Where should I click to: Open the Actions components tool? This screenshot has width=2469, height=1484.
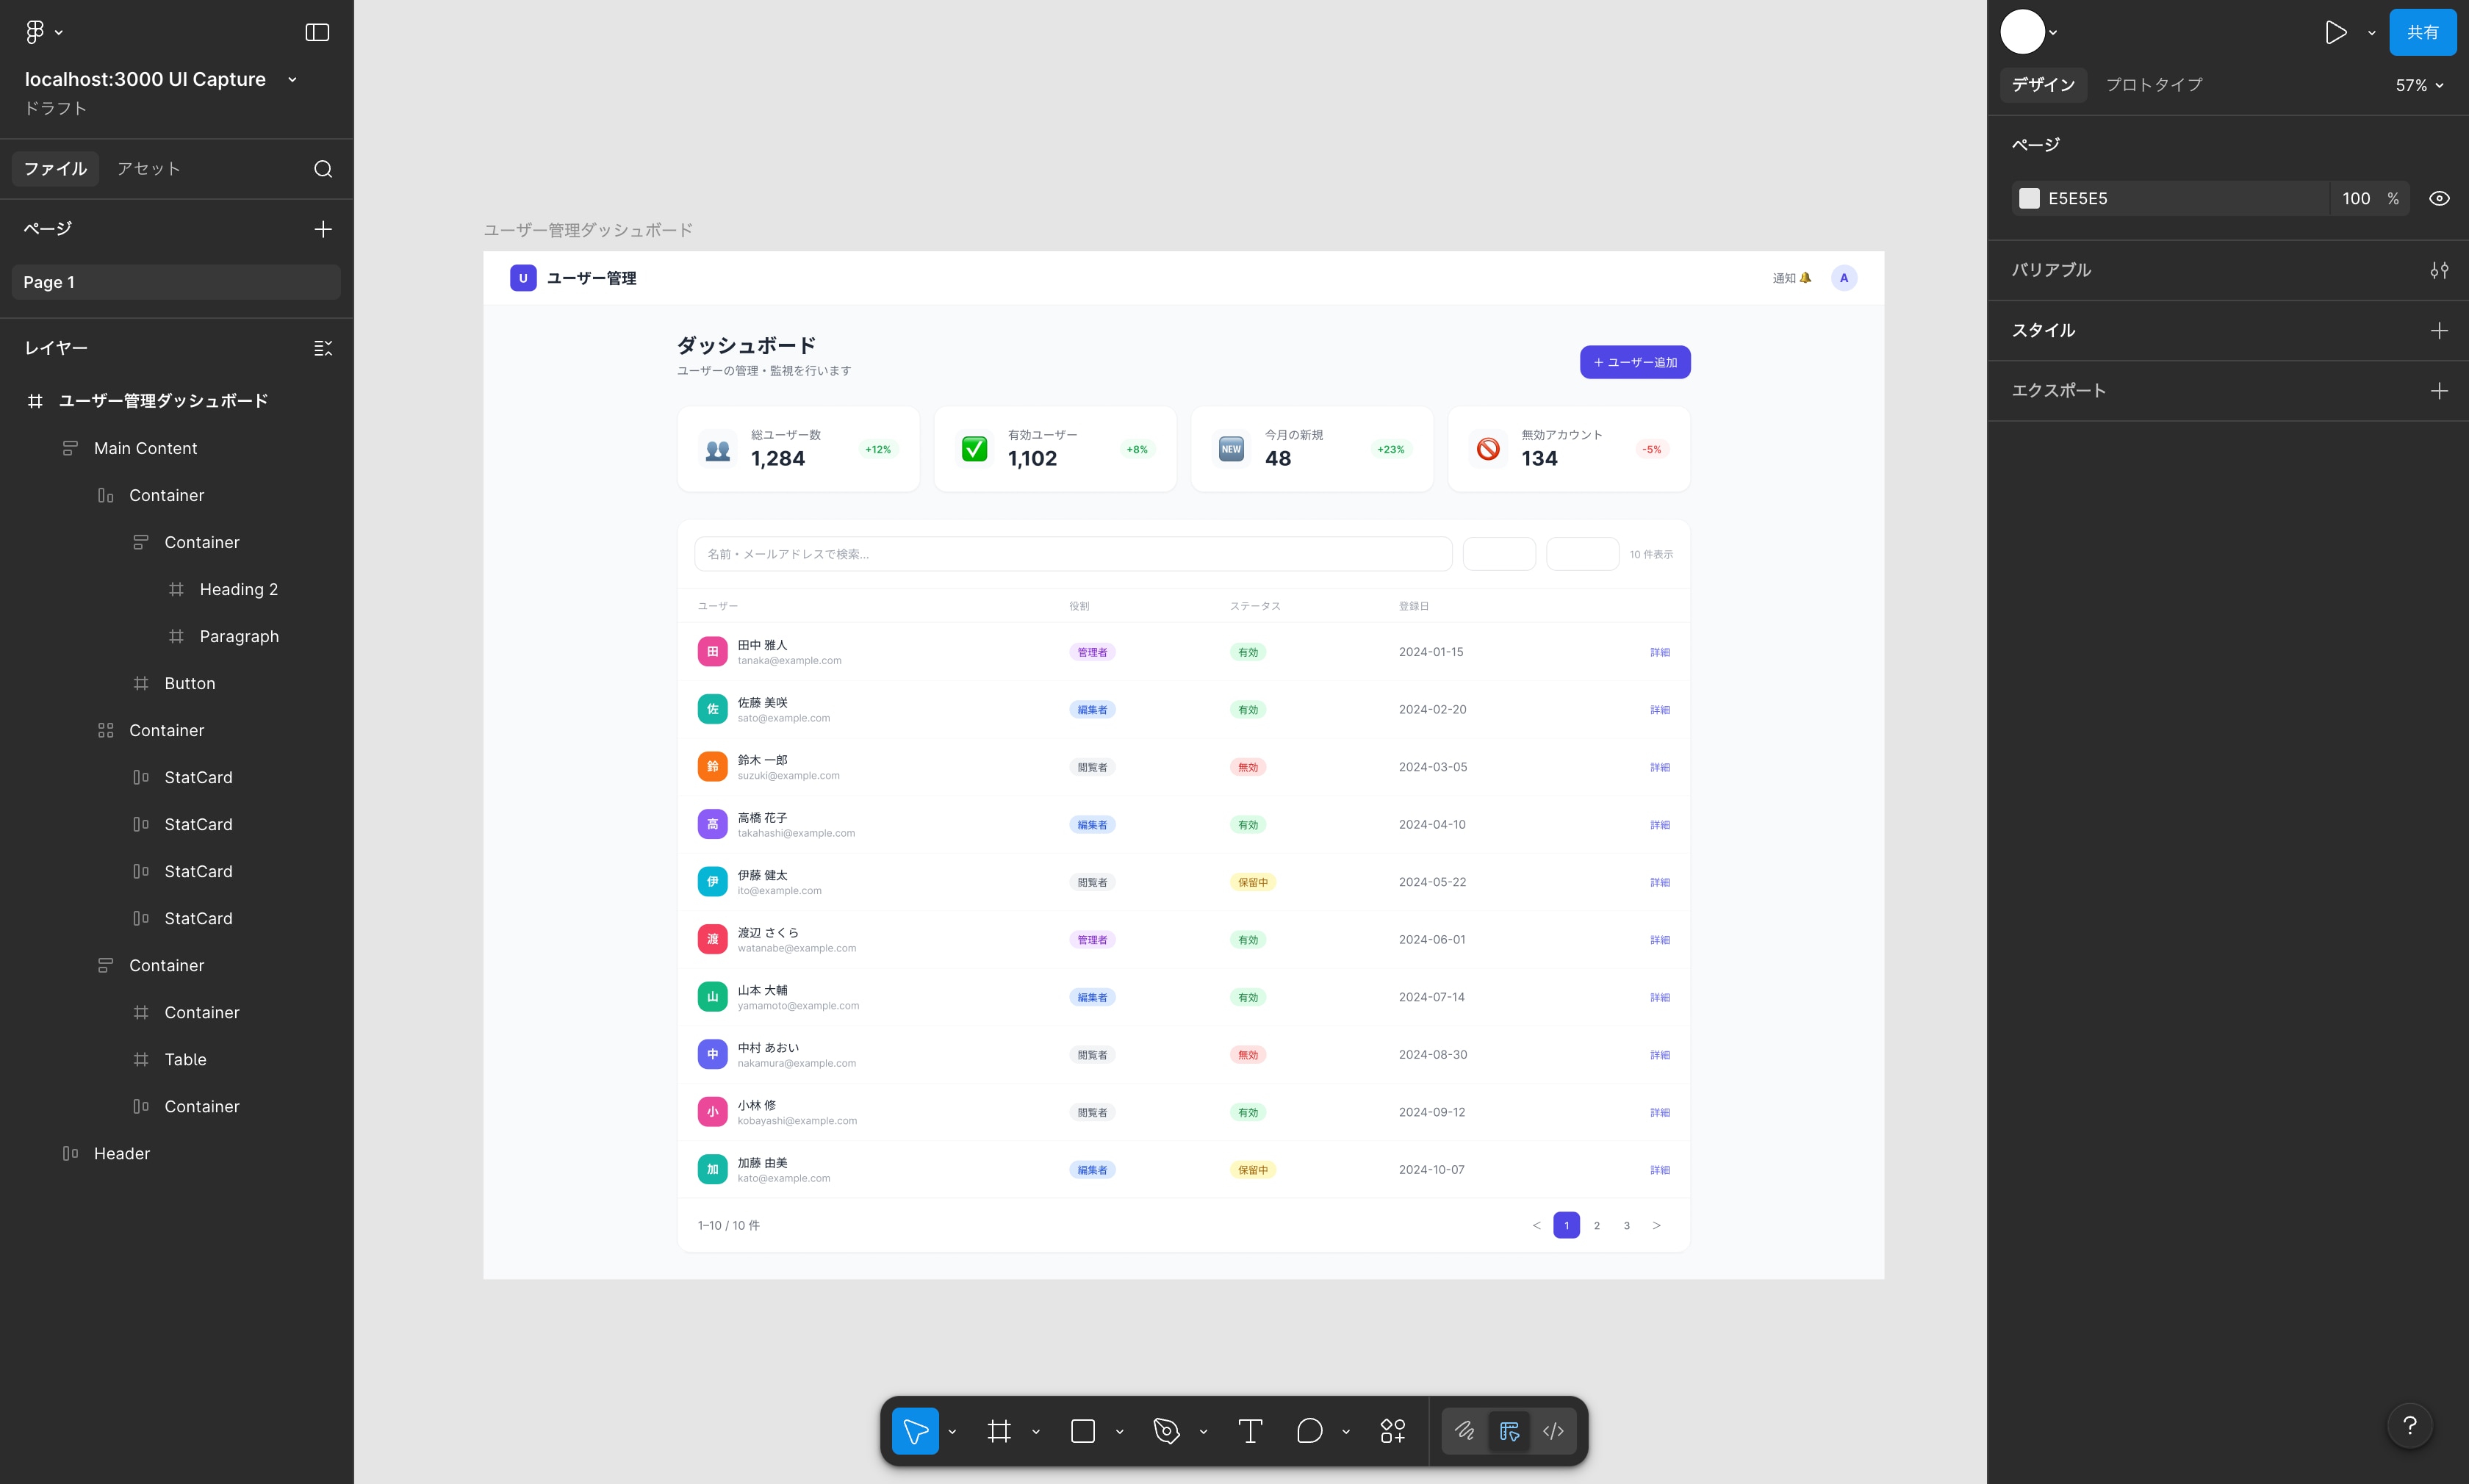click(1393, 1431)
